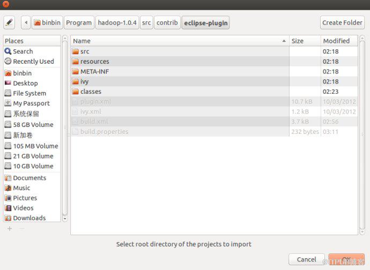Screen dimensions: 370x270
Task: Open Downloads bookmark
Action: [x=32, y=218]
